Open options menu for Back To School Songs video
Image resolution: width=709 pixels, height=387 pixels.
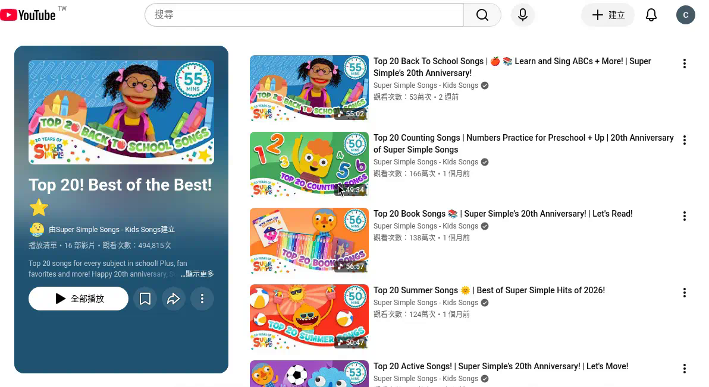tap(685, 64)
